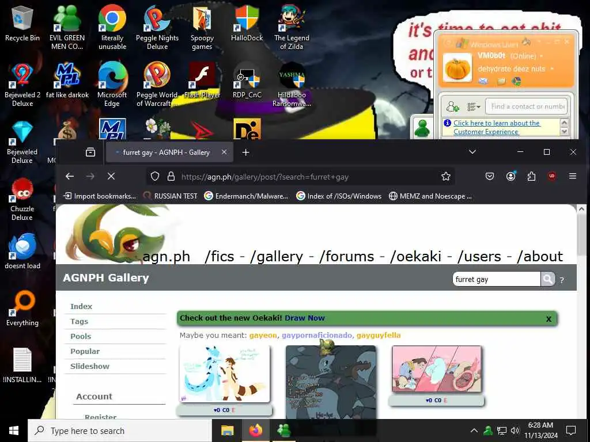Viewport: 590px width, 442px height.
Task: Open The Legend of Zilda shortcut
Action: pos(292,27)
